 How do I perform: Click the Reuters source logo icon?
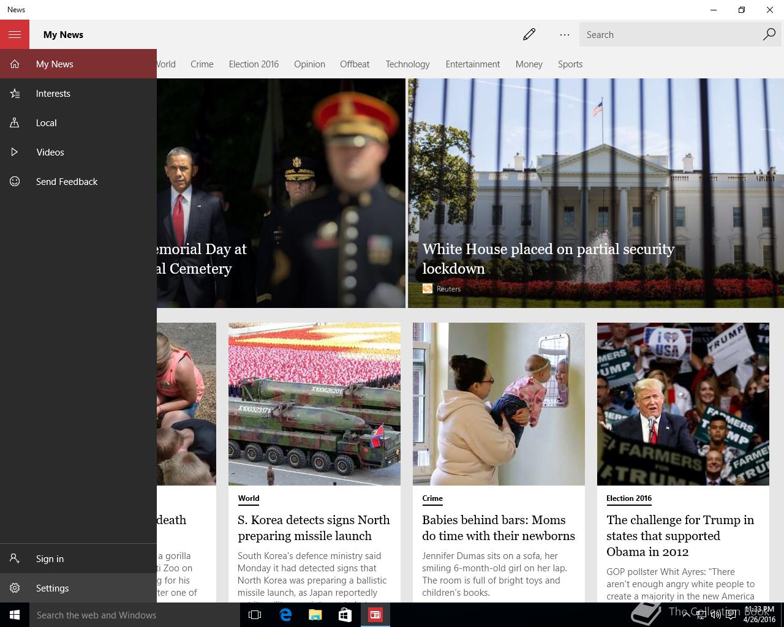(x=428, y=288)
